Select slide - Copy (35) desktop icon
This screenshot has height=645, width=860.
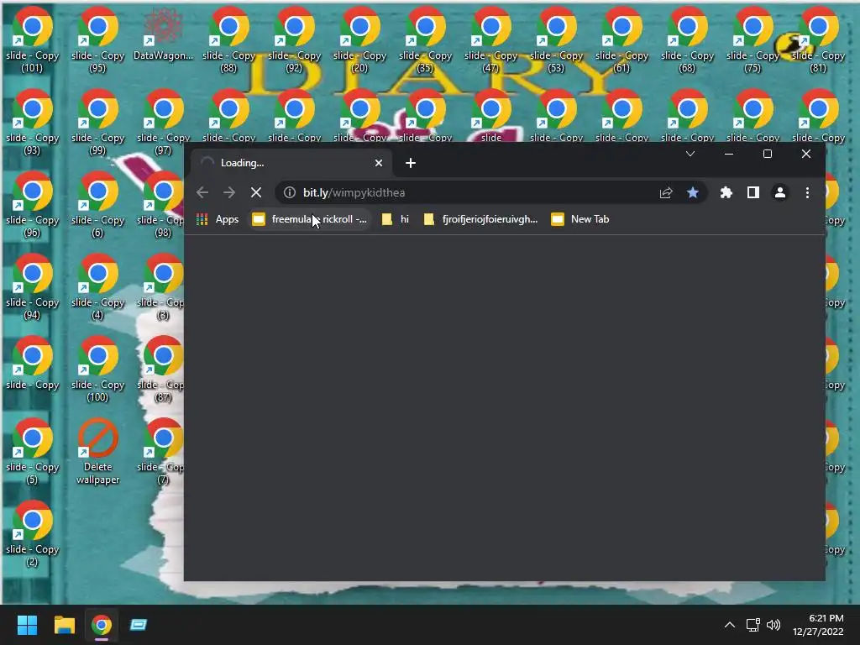click(425, 40)
